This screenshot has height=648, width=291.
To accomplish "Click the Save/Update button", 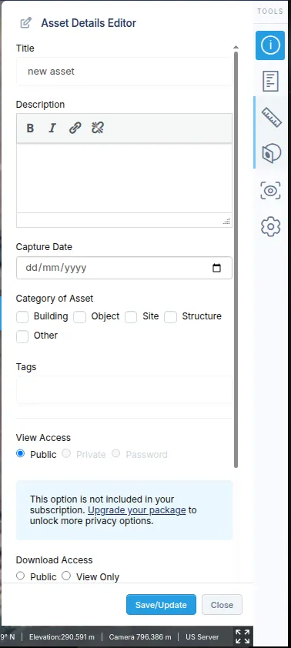I will point(161,605).
